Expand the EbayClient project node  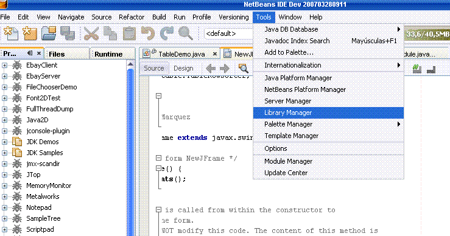5,65
